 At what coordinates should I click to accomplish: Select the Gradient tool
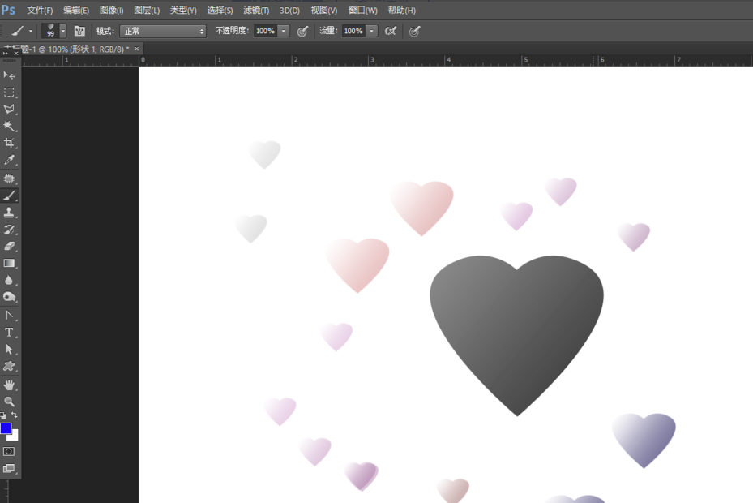point(9,263)
